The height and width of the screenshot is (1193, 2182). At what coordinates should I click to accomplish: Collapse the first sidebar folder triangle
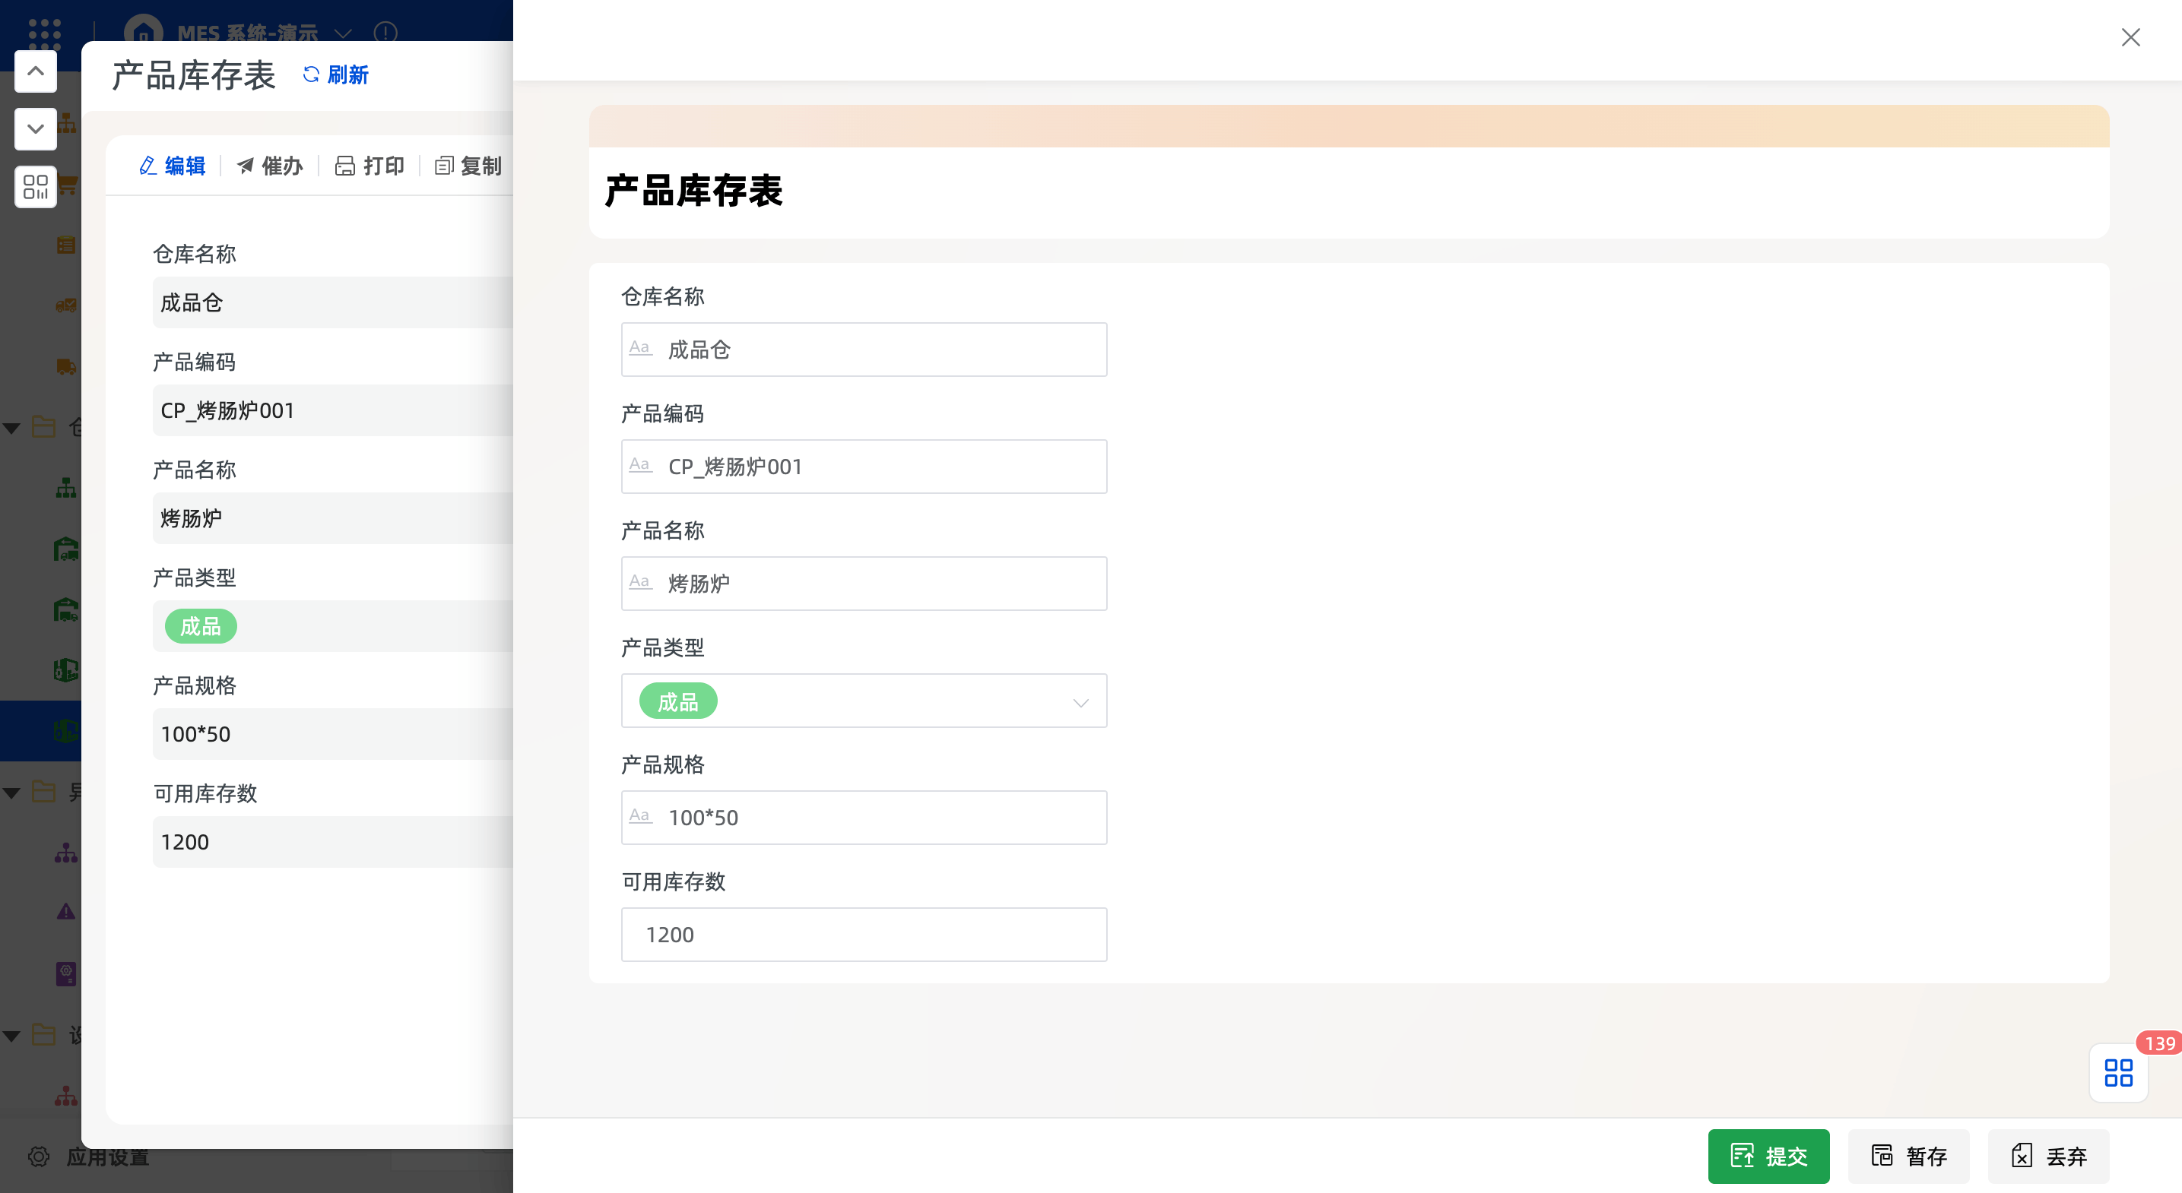(x=12, y=428)
